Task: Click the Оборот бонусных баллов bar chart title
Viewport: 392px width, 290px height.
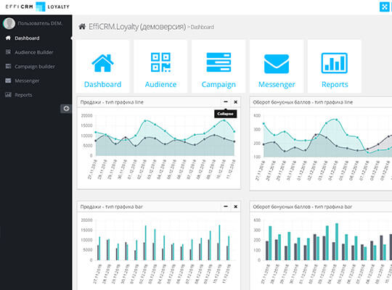Action: pos(302,207)
